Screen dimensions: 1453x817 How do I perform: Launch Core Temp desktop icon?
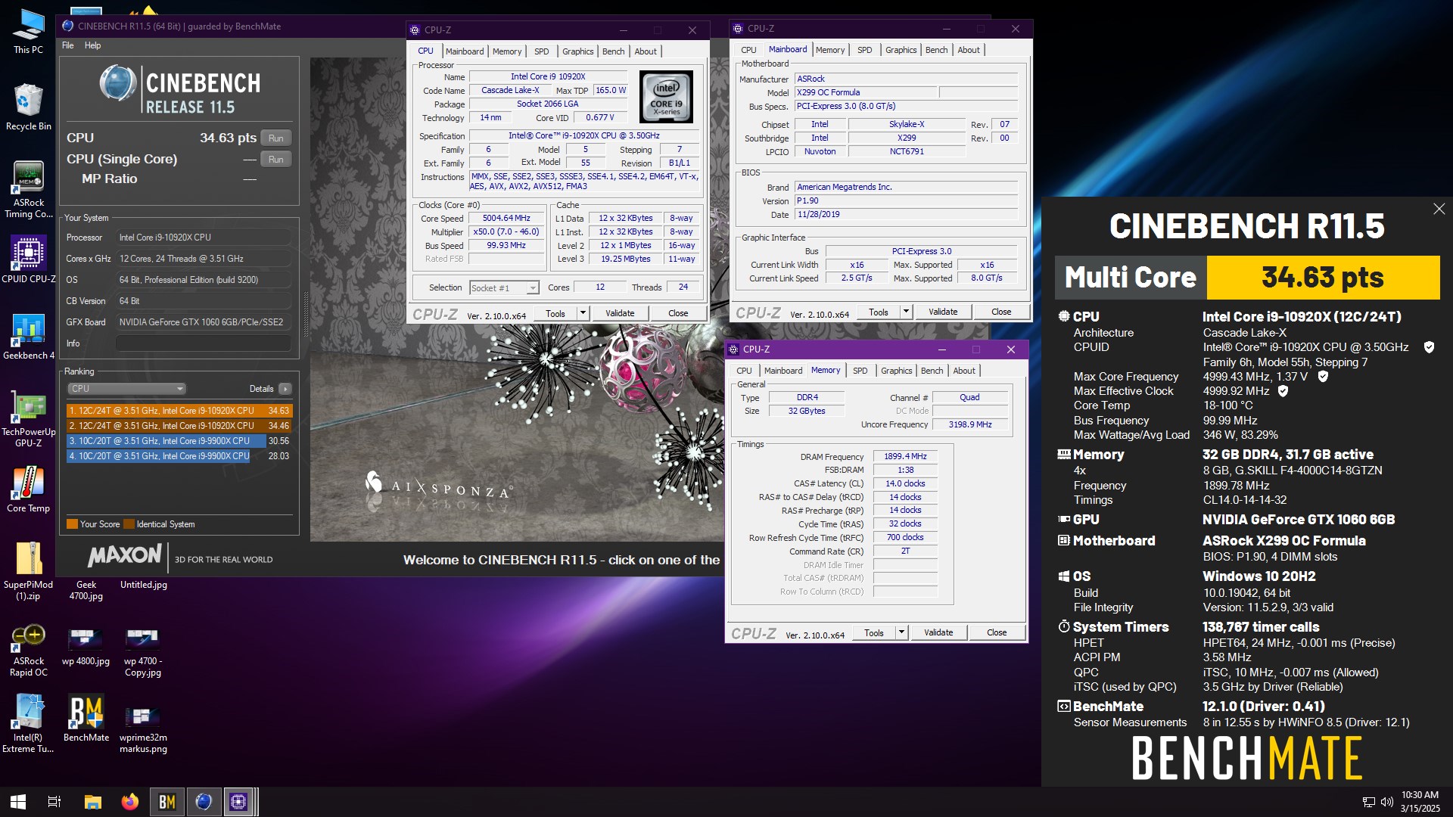(x=28, y=489)
